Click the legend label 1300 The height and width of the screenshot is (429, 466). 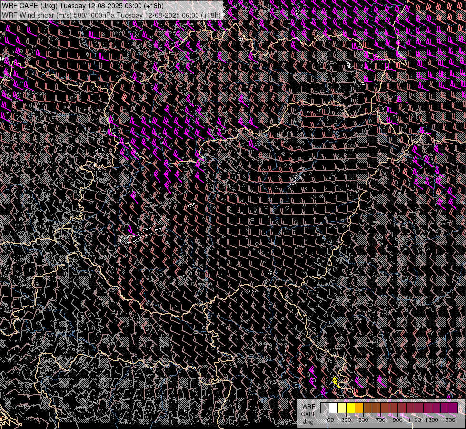click(432, 420)
